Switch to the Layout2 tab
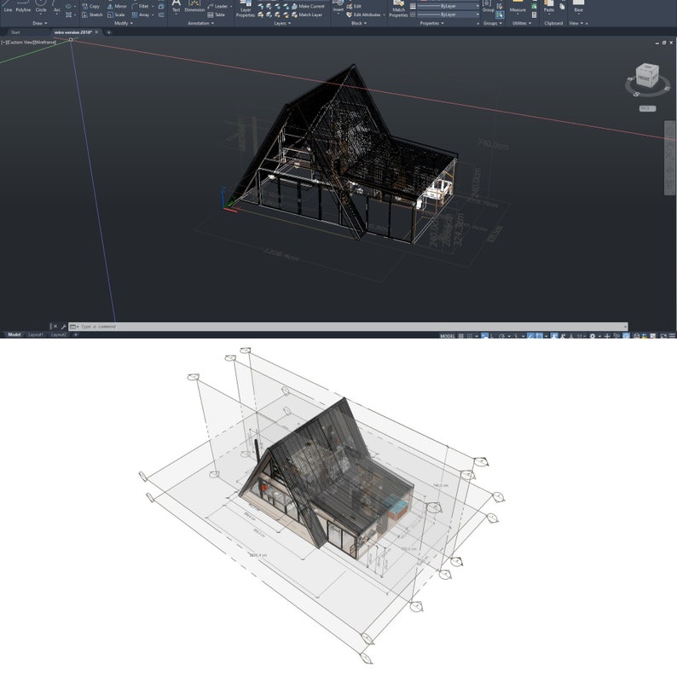Image resolution: width=677 pixels, height=677 pixels. (x=59, y=334)
